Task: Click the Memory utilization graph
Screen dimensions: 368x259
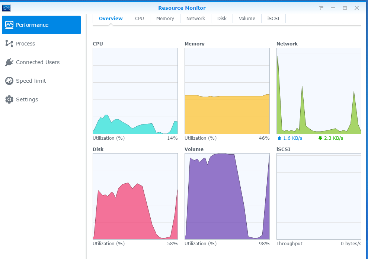Action: click(227, 91)
